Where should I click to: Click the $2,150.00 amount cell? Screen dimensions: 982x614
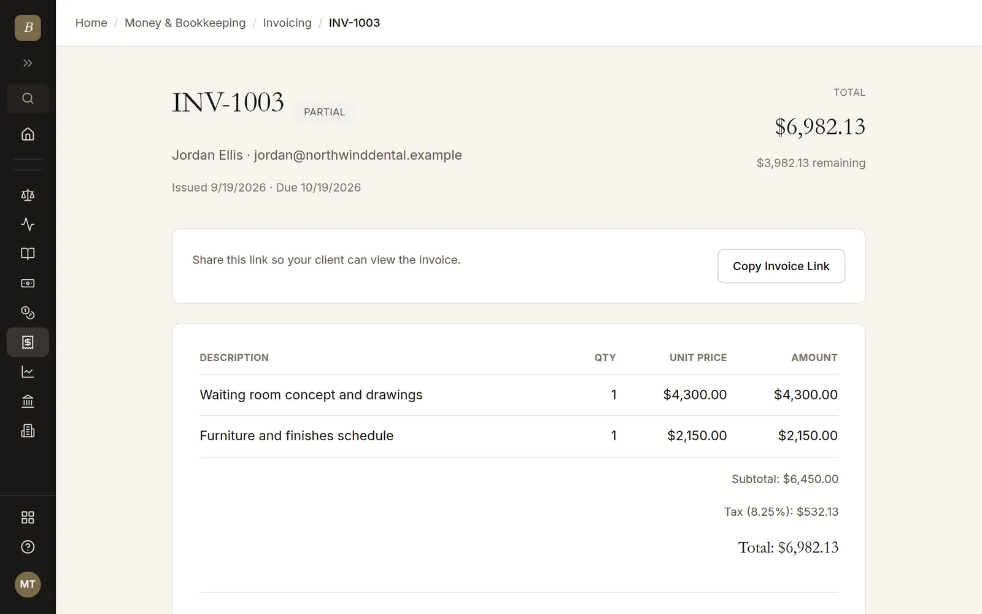(808, 436)
